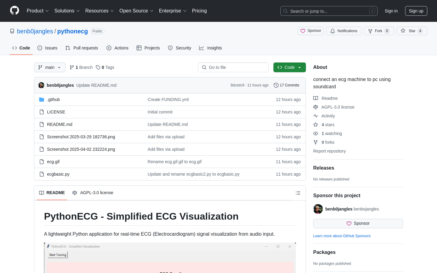
Task: Expand the Open Source menu
Action: point(137,11)
